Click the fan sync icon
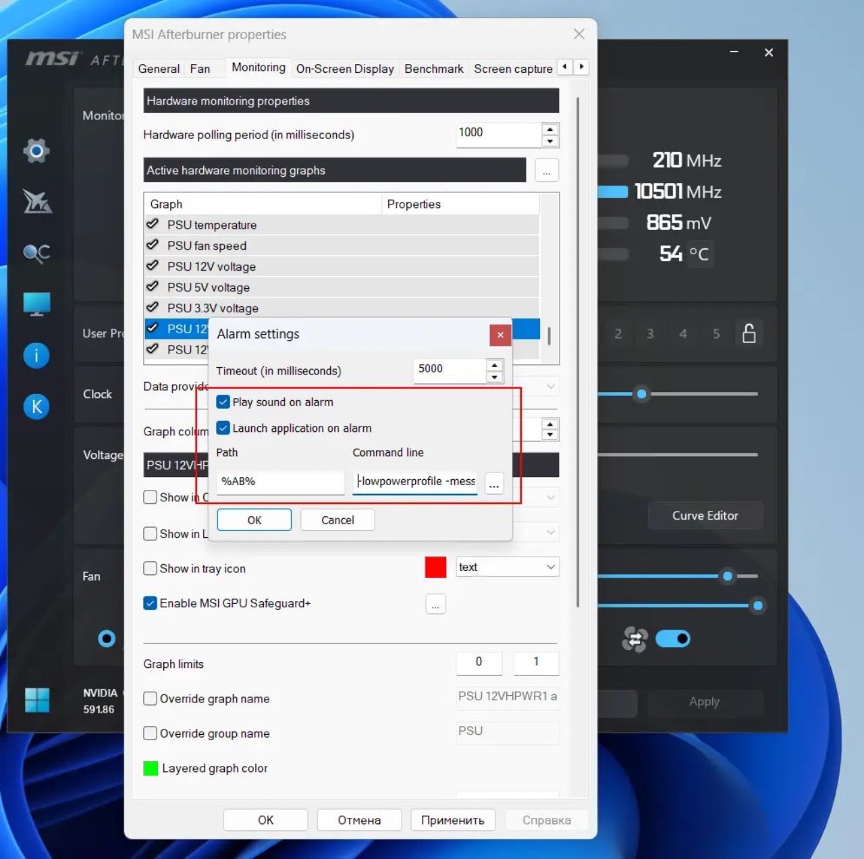The image size is (864, 859). pyautogui.click(x=634, y=639)
